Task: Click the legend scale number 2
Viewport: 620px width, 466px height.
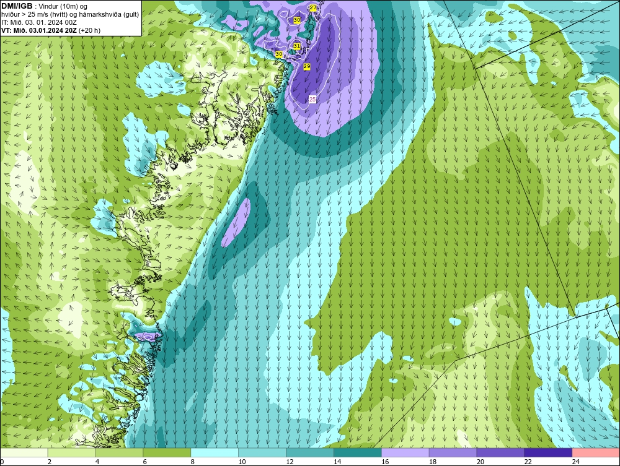Action: click(x=50, y=462)
